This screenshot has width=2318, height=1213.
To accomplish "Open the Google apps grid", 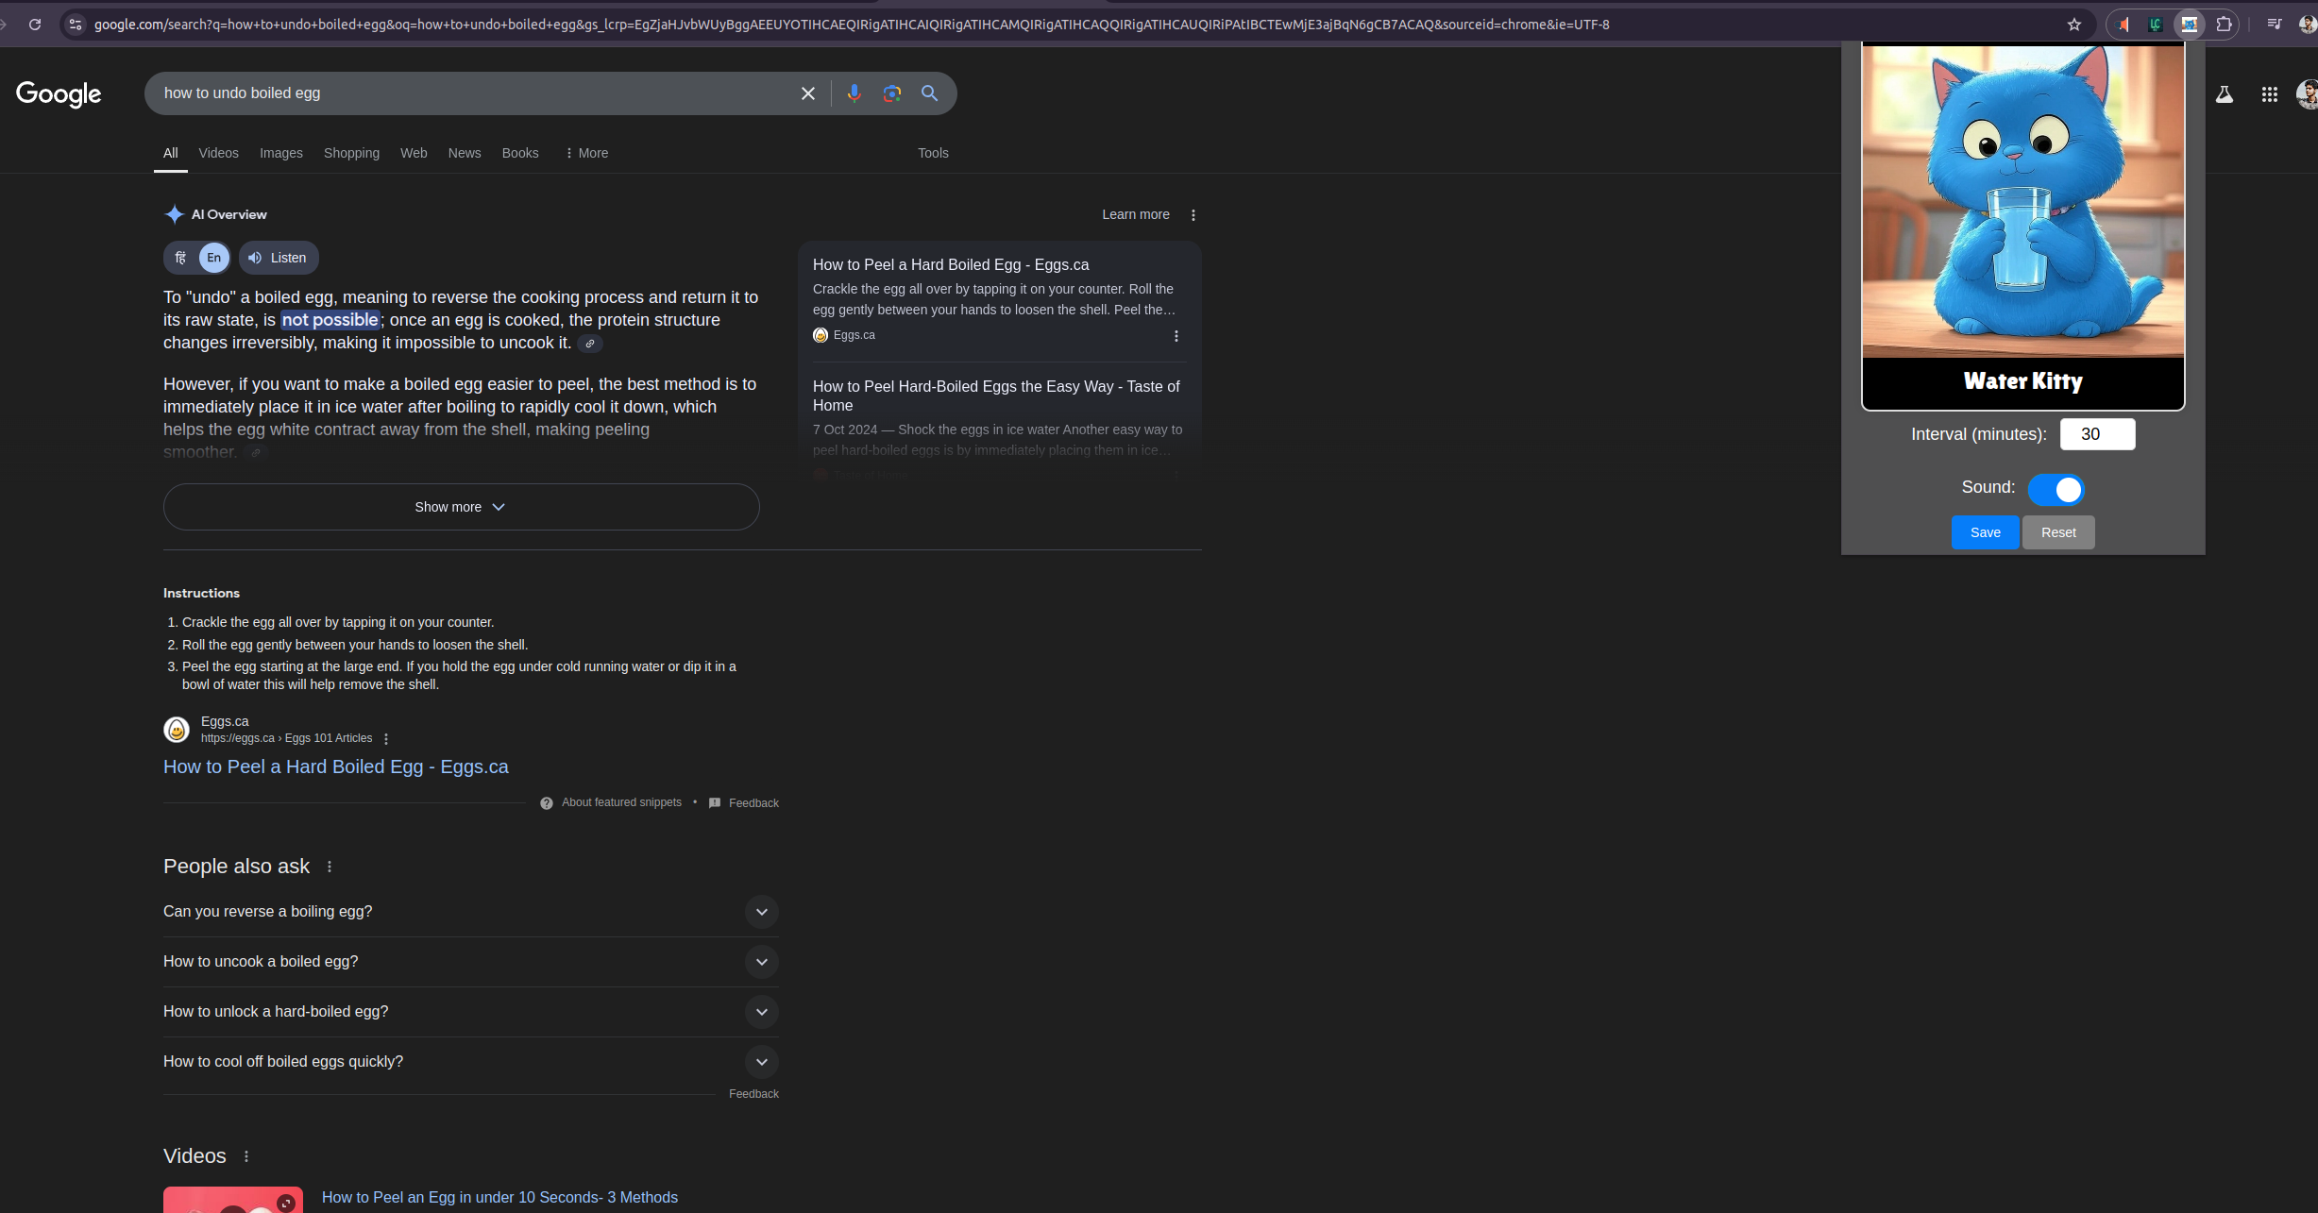I will 2269,94.
